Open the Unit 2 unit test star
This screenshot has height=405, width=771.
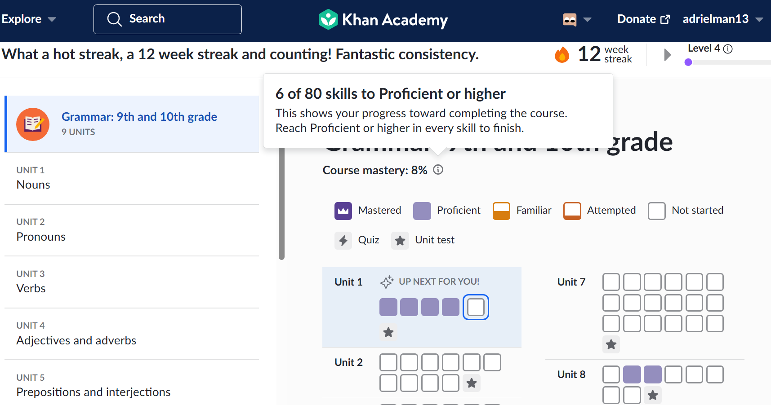472,383
